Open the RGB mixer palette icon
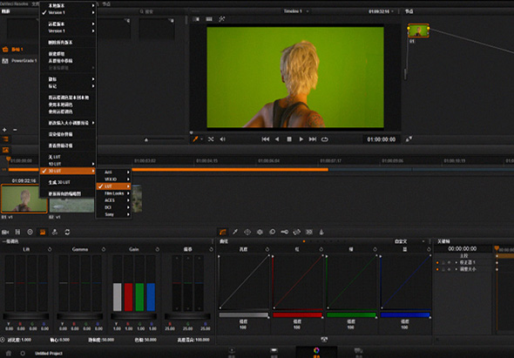 (55, 232)
